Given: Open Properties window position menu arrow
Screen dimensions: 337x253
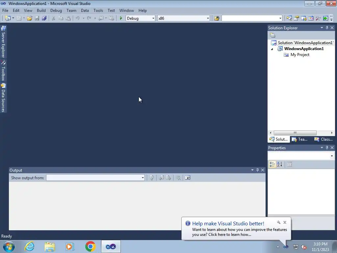Looking at the screenshot, I should (322, 148).
